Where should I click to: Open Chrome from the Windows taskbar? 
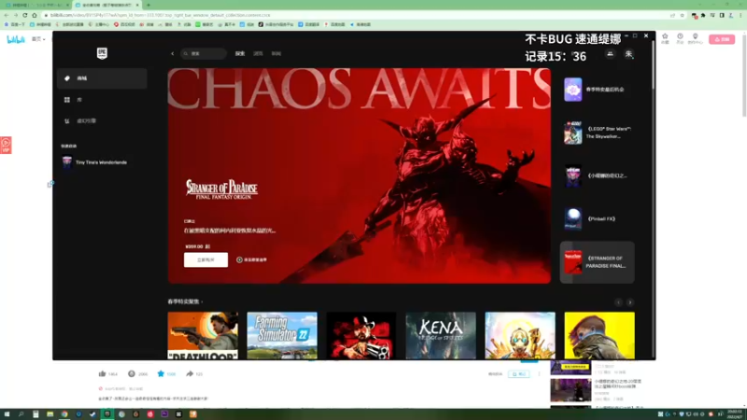coord(64,414)
